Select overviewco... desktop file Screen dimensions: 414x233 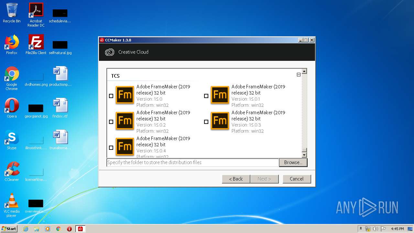coord(36,206)
